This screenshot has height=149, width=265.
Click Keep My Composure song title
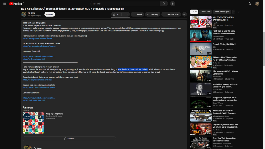(54, 114)
